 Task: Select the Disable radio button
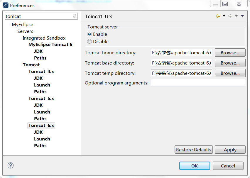tap(89, 41)
